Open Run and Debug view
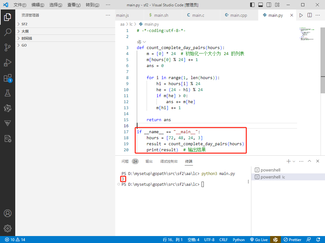Image resolution: width=325 pixels, height=243 pixels. click(x=8, y=63)
